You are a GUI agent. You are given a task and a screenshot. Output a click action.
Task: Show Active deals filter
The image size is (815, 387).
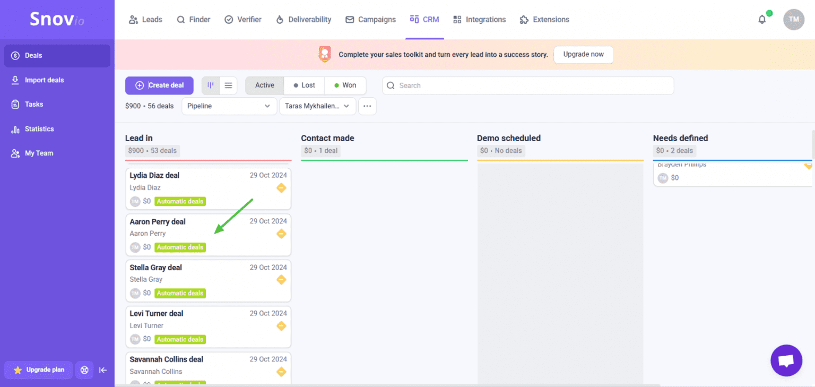point(264,85)
